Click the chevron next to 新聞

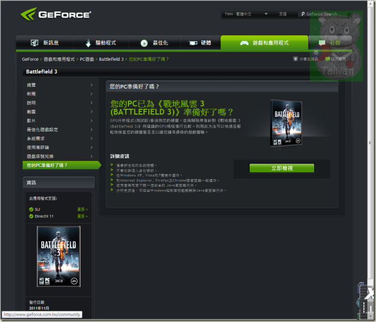click(x=92, y=94)
